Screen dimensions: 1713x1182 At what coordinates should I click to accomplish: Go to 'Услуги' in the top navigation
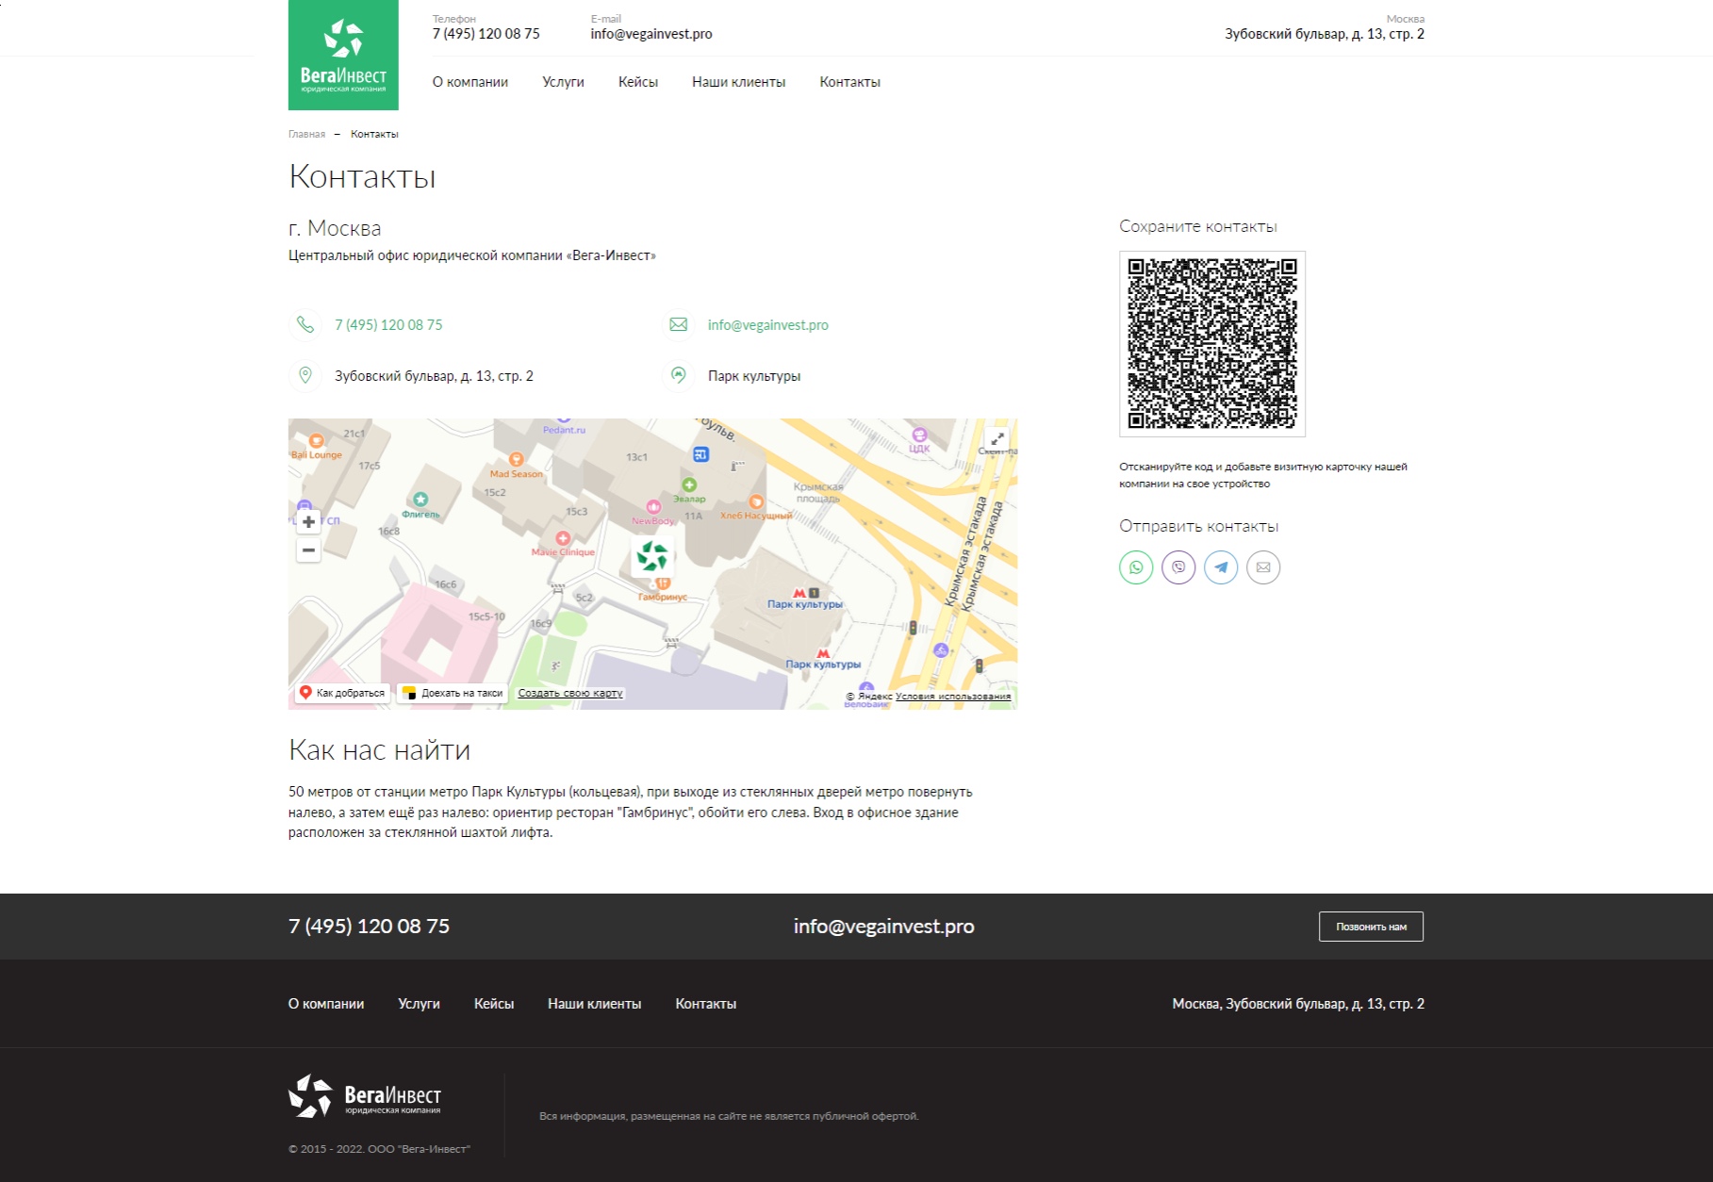[x=563, y=82]
